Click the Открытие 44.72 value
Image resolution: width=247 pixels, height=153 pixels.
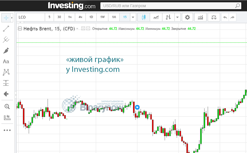113,29
